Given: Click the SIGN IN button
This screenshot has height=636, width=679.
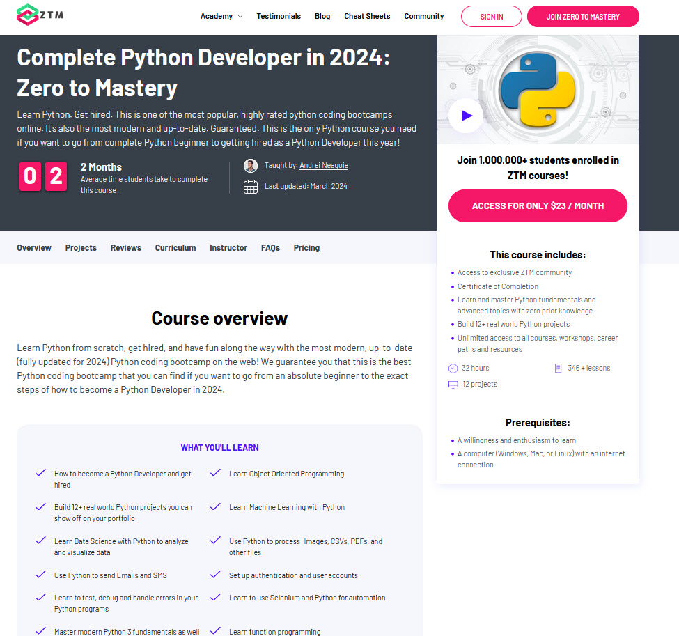Looking at the screenshot, I should pyautogui.click(x=492, y=17).
